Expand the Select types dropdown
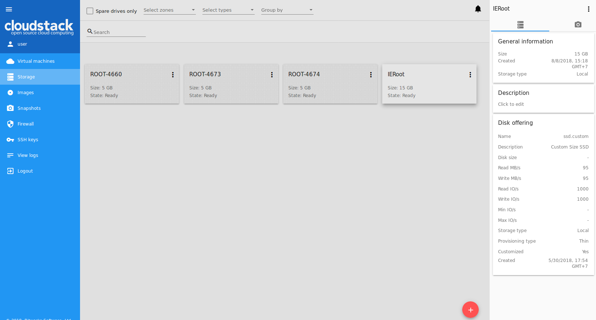The height and width of the screenshot is (320, 596). point(228,10)
